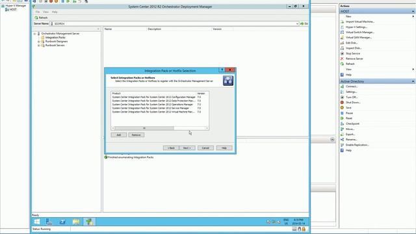Open the File menu in Orchestrator
Image resolution: width=416 pixels, height=234 pixels.
point(38,12)
